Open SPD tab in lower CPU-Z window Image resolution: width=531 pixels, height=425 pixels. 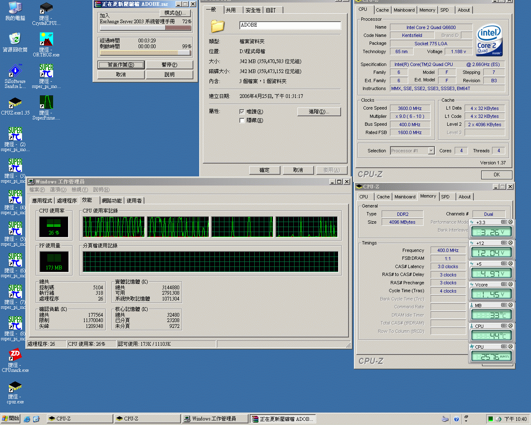tap(445, 197)
